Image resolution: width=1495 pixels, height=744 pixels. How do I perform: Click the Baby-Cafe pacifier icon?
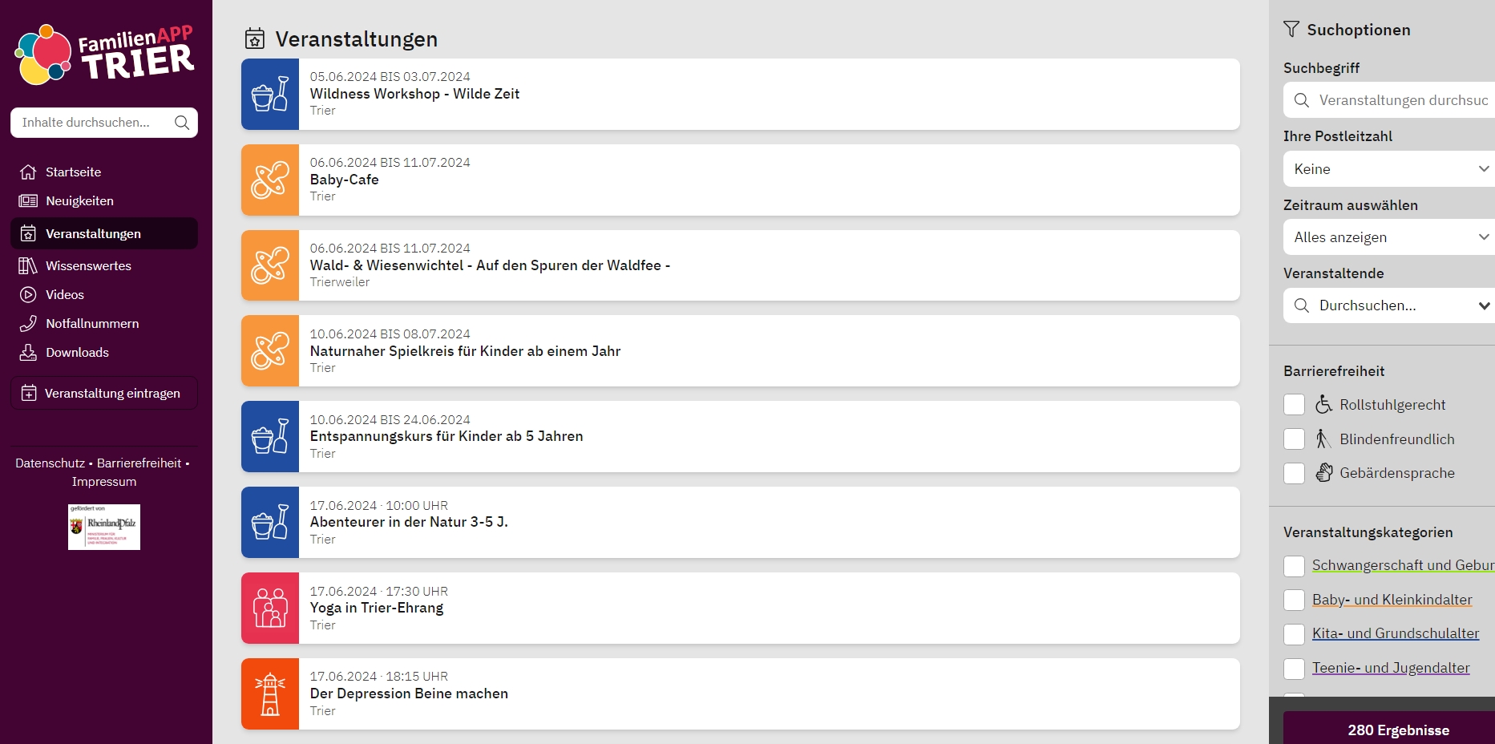tap(270, 180)
